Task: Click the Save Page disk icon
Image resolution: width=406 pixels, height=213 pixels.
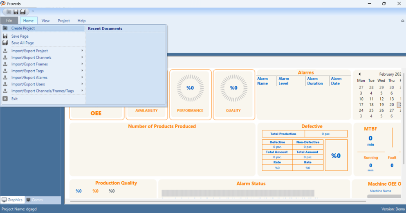Action: click(5, 36)
